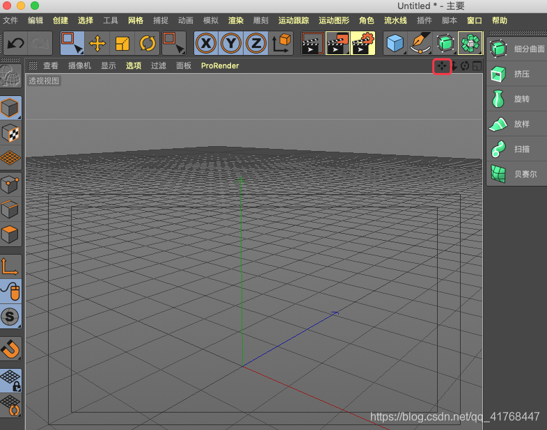The image size is (547, 430).
Task: Click the viewport zoom icon
Action: tap(454, 66)
